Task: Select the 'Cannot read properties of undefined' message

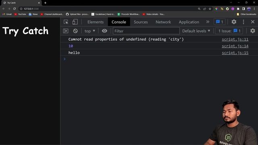Action: (x=126, y=39)
